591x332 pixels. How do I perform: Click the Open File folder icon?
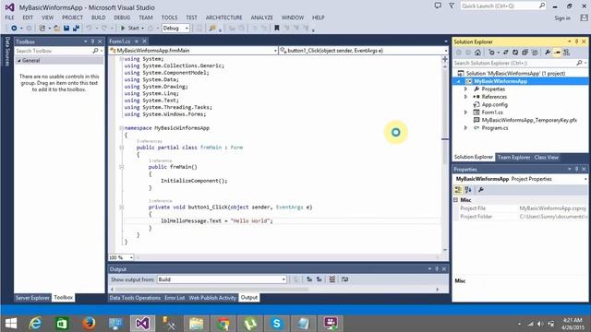pos(57,29)
